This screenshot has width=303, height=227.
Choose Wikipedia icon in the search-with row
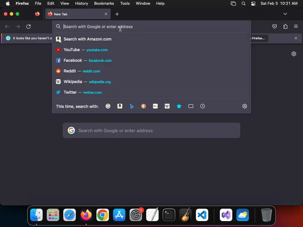[167, 106]
